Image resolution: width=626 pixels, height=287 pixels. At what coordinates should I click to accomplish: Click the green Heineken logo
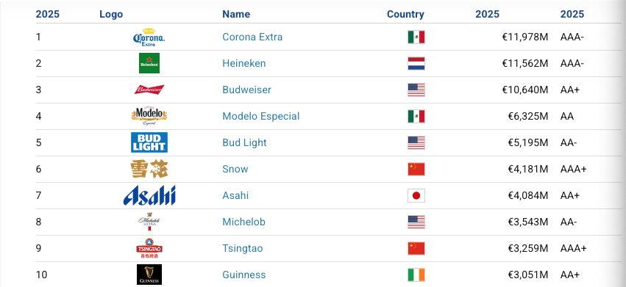point(149,63)
